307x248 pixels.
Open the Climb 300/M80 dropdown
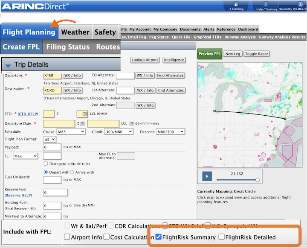pos(119,131)
